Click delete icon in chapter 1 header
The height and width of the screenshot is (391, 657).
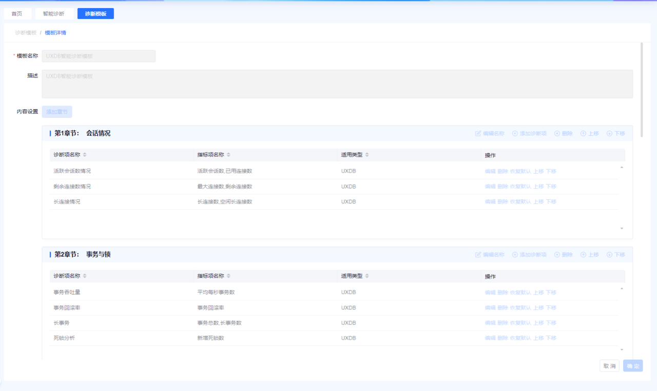(x=557, y=133)
